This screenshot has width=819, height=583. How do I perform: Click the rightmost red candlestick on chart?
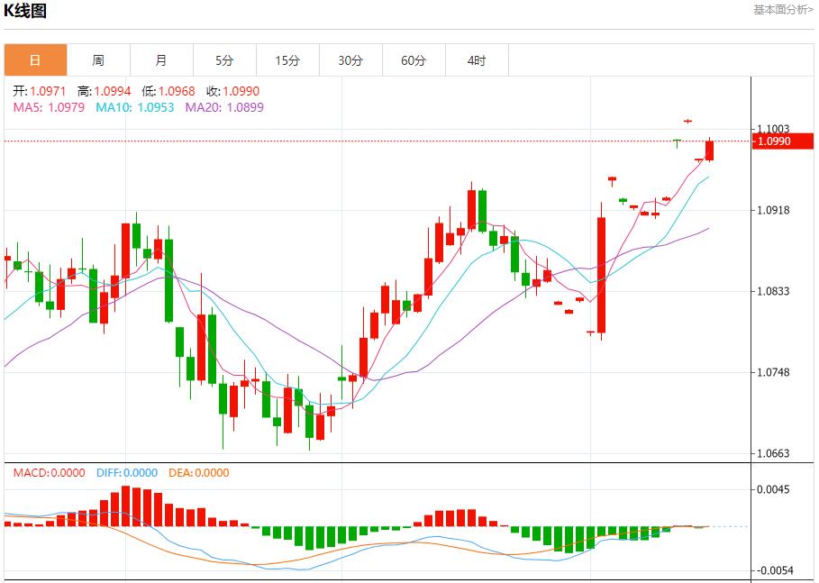pyautogui.click(x=709, y=150)
